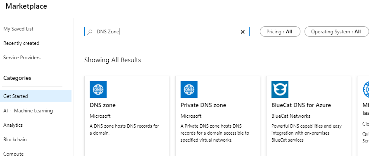The image size is (369, 156).
Task: Open the Pricing filter dropdown
Action: coord(280,32)
